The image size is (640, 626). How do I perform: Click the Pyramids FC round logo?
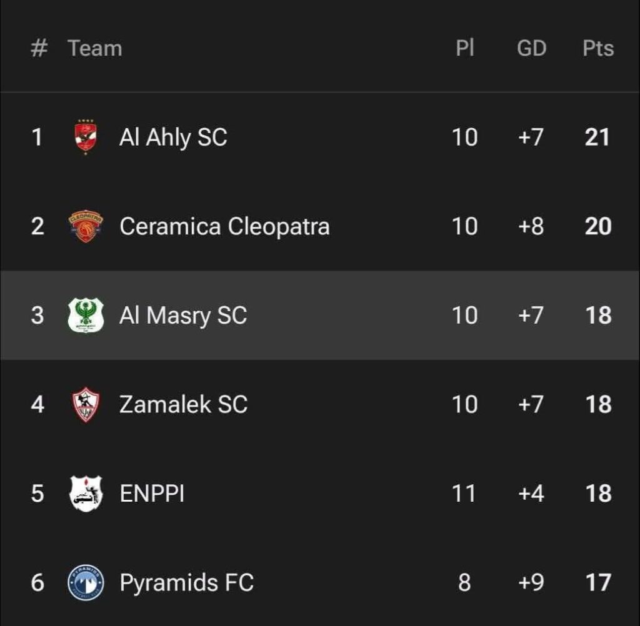(86, 583)
